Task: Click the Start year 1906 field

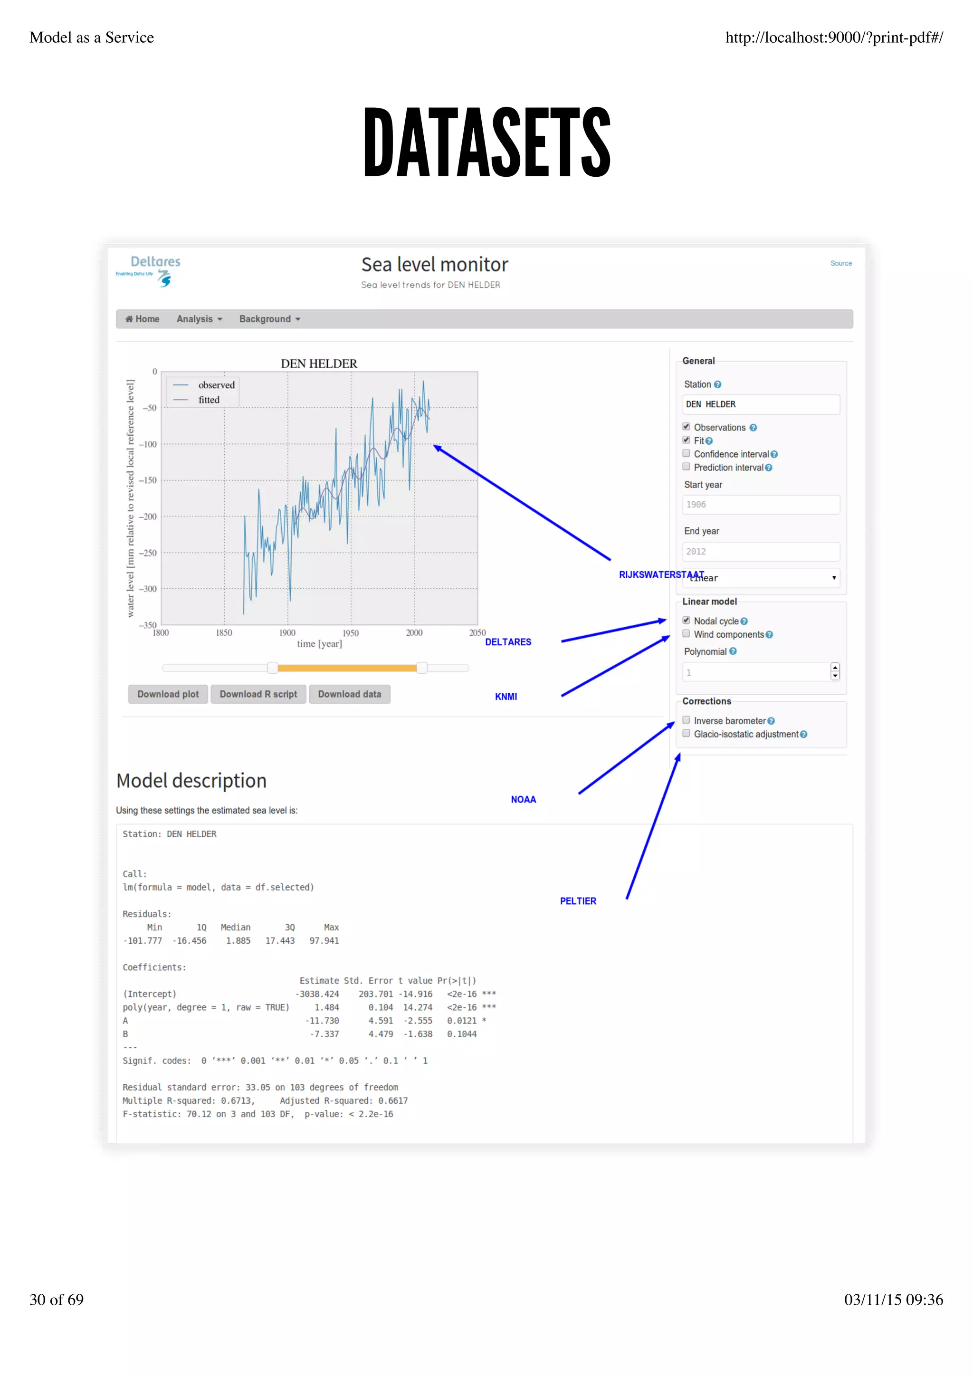Action: pos(760,505)
